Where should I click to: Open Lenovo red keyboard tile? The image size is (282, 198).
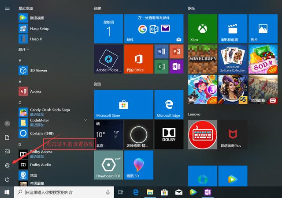203,135
